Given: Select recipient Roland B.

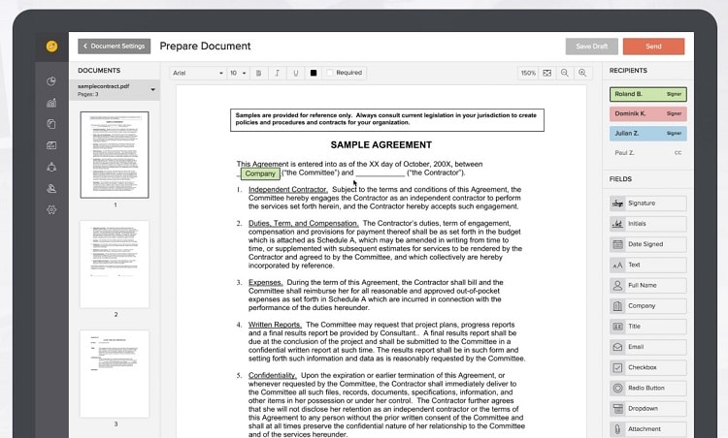Looking at the screenshot, I should 648,94.
